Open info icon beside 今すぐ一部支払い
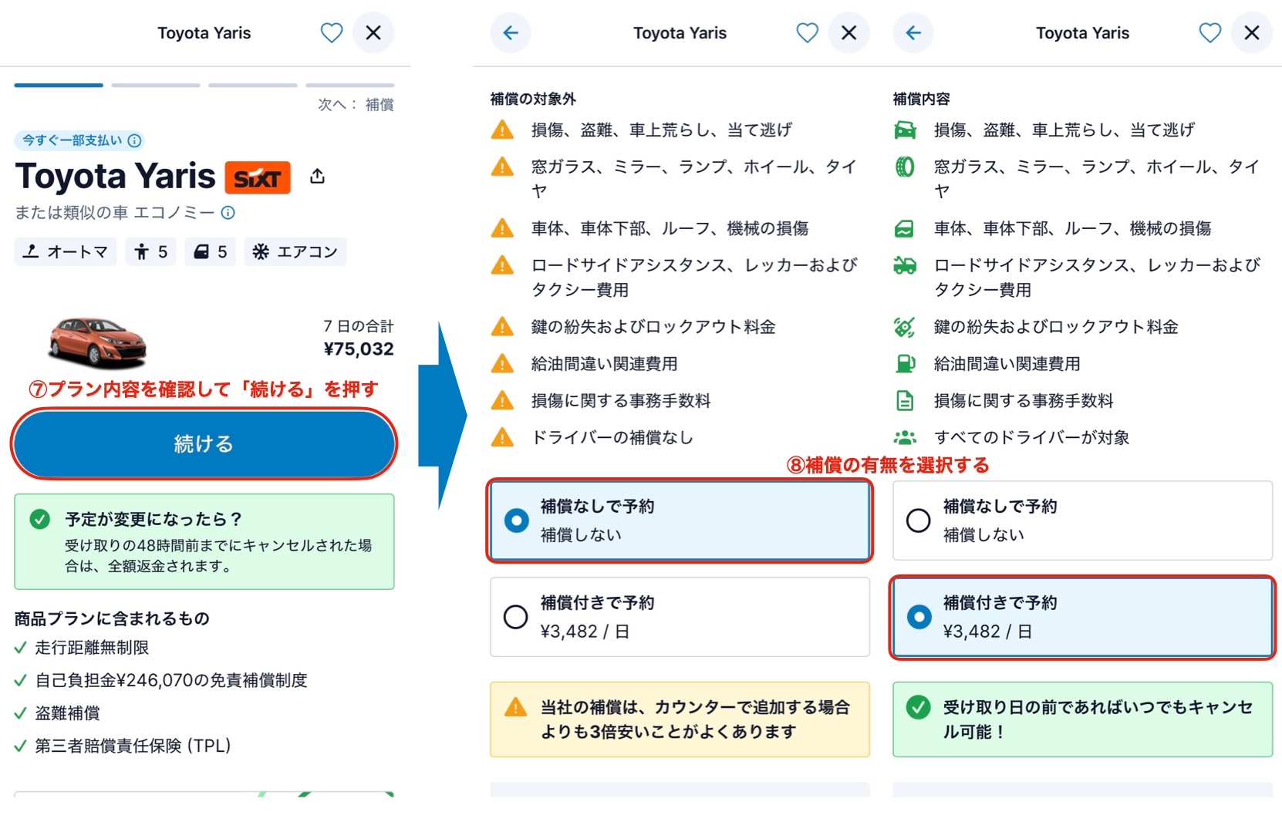 click(135, 140)
